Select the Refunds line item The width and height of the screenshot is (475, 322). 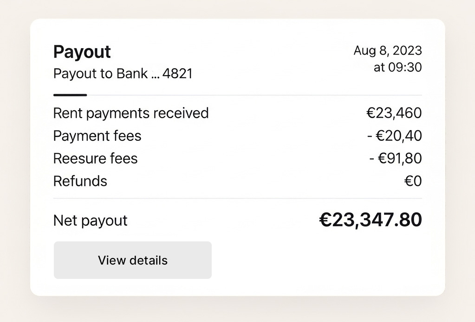coord(80,181)
